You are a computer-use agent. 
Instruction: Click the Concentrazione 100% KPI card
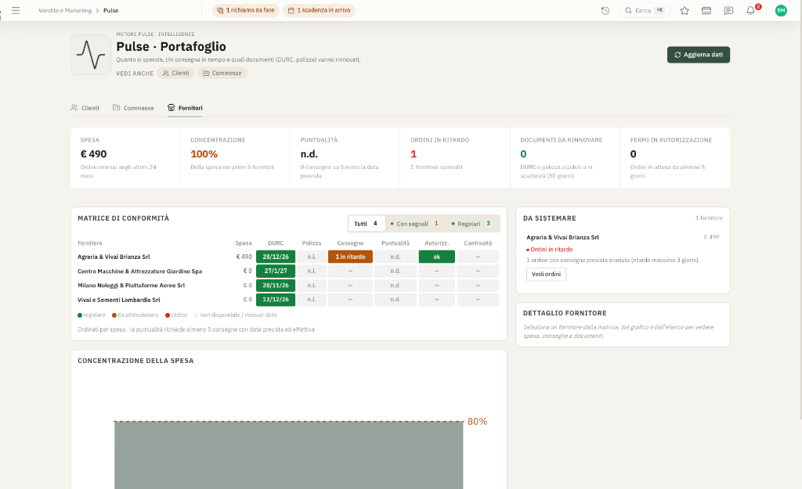[235, 158]
